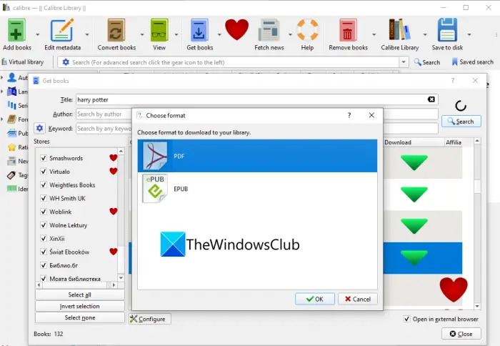500x346 pixels.
Task: Toggle the Weightless Books checkbox
Action: tap(44, 185)
